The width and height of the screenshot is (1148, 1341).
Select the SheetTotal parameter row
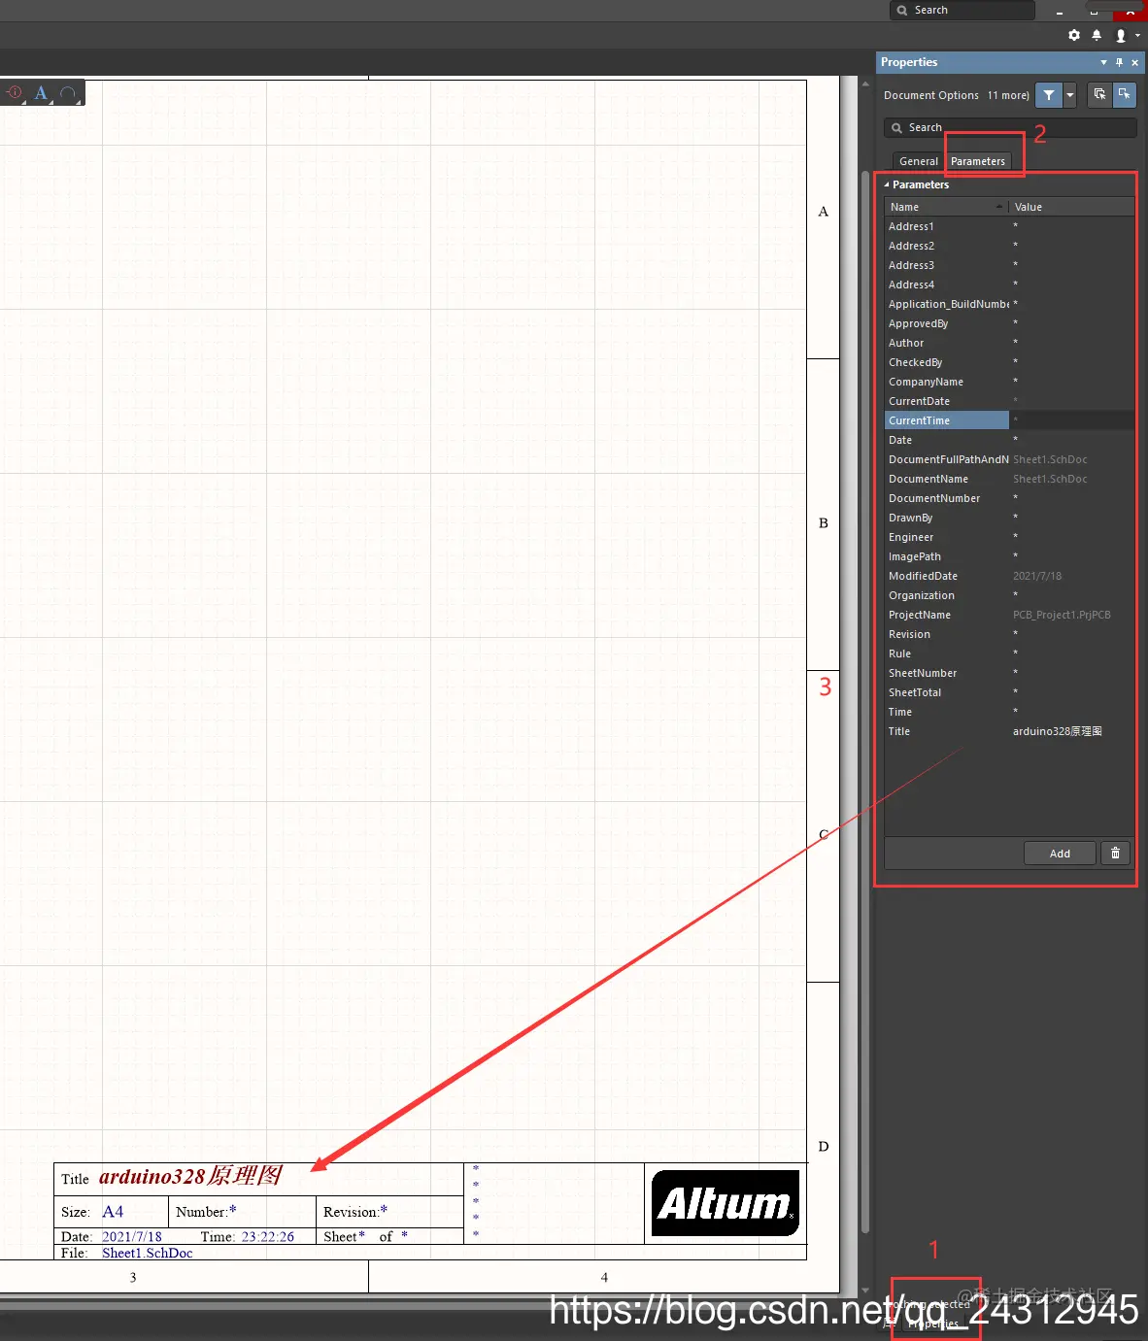(1009, 692)
